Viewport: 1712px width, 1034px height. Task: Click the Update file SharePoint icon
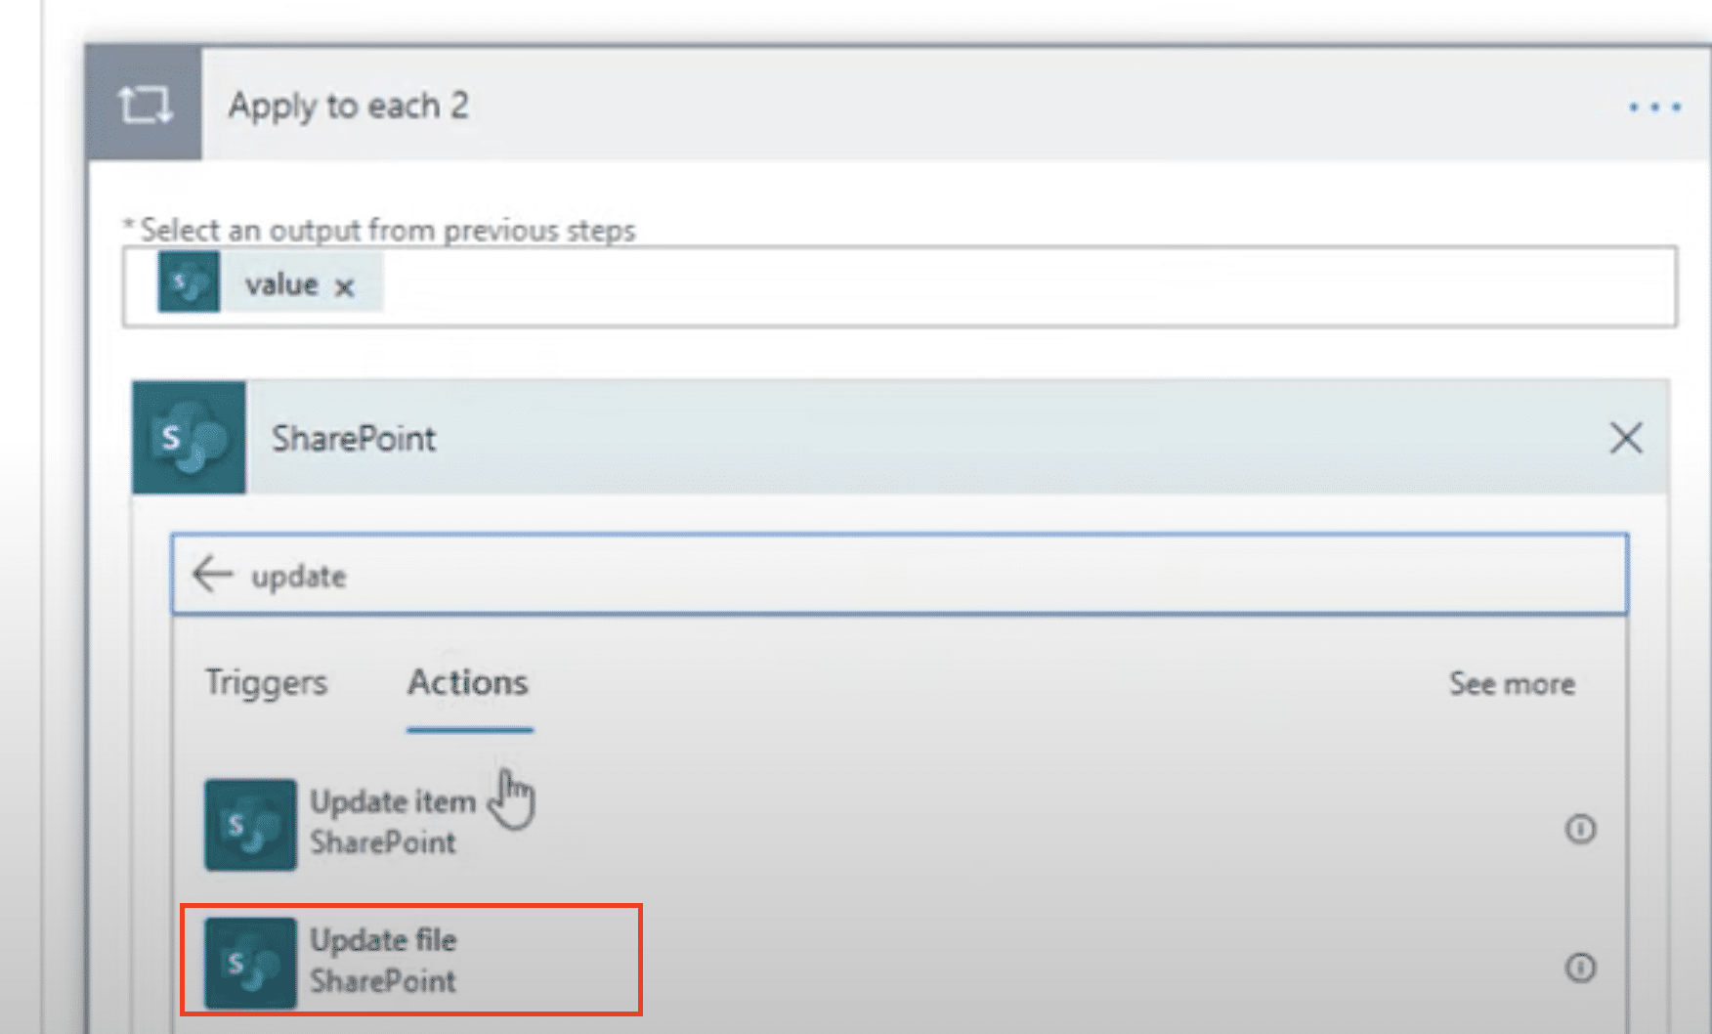250,963
